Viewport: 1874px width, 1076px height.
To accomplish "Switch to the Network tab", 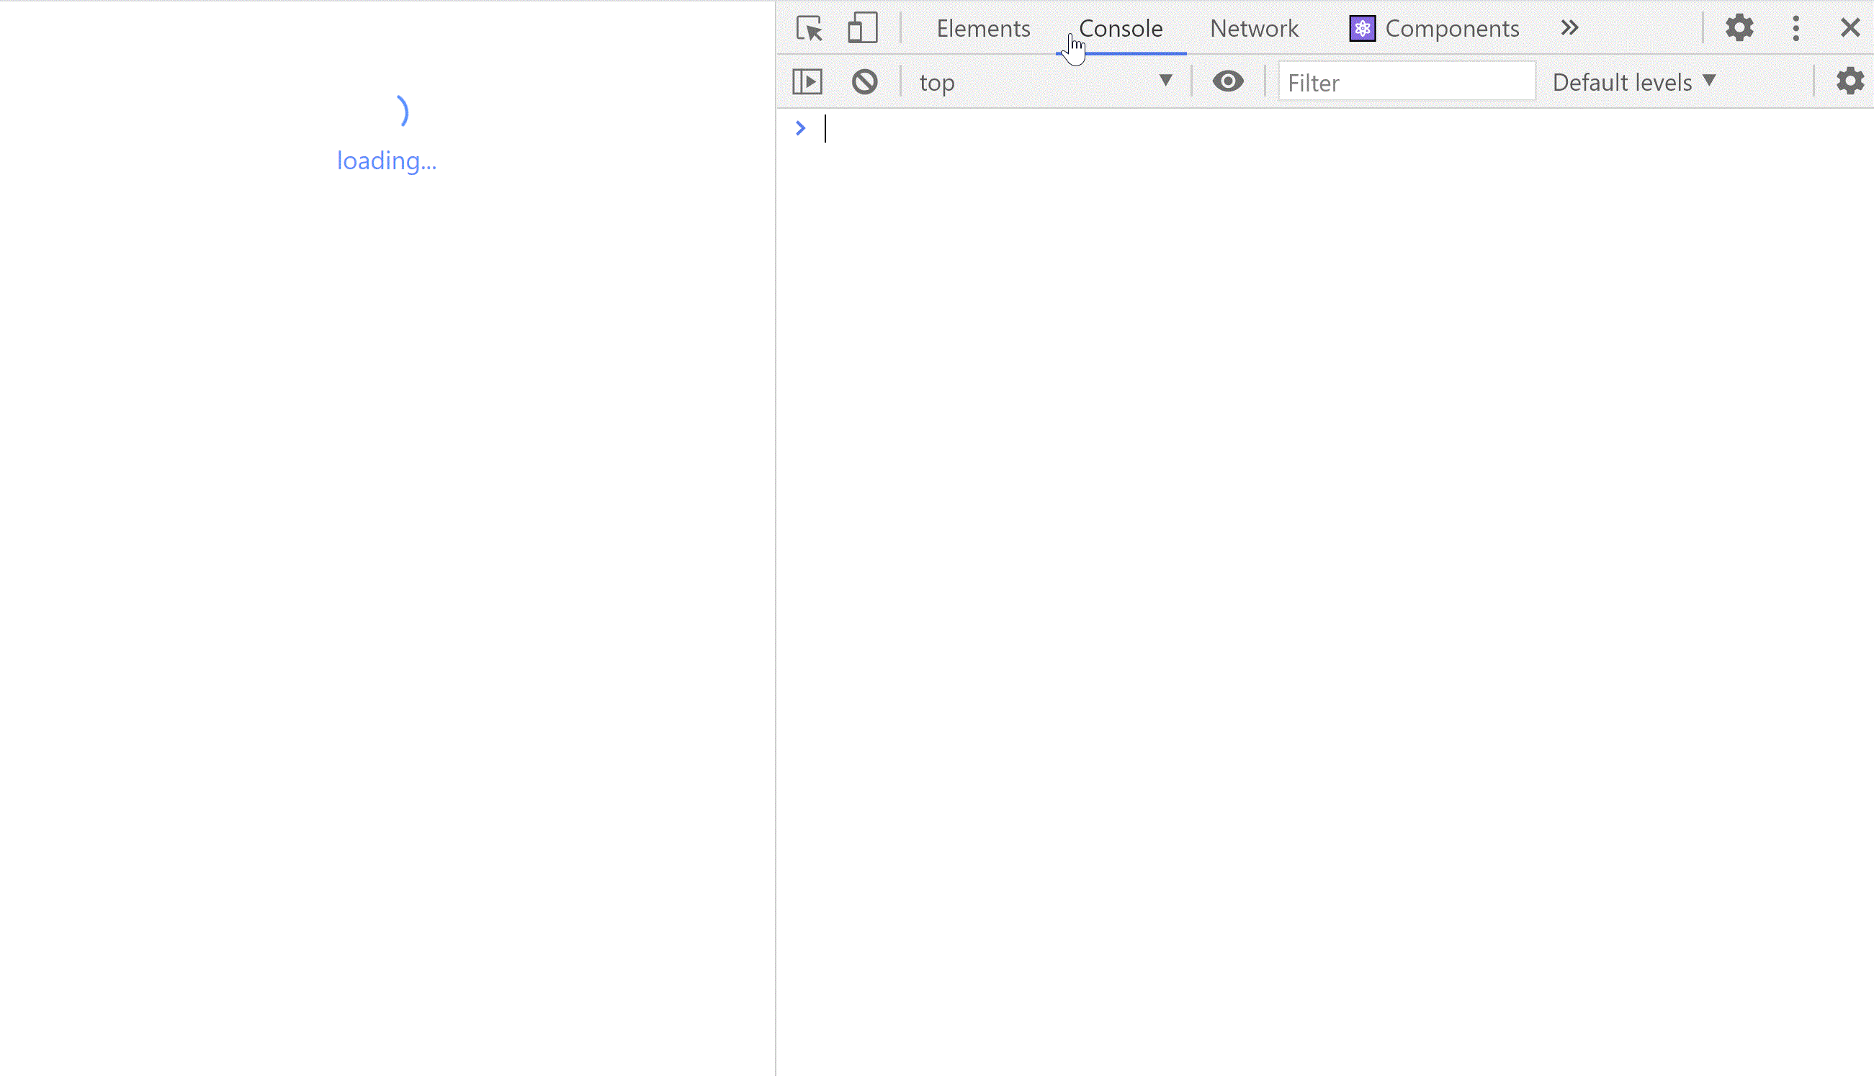I will [x=1253, y=29].
